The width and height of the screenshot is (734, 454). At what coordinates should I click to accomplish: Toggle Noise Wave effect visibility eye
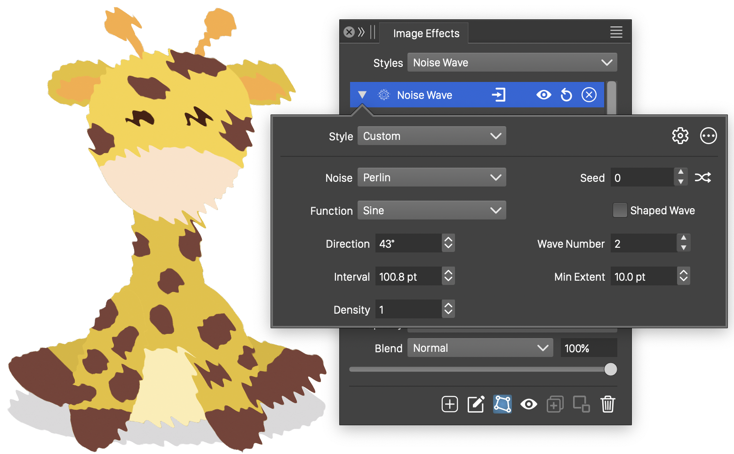(543, 95)
